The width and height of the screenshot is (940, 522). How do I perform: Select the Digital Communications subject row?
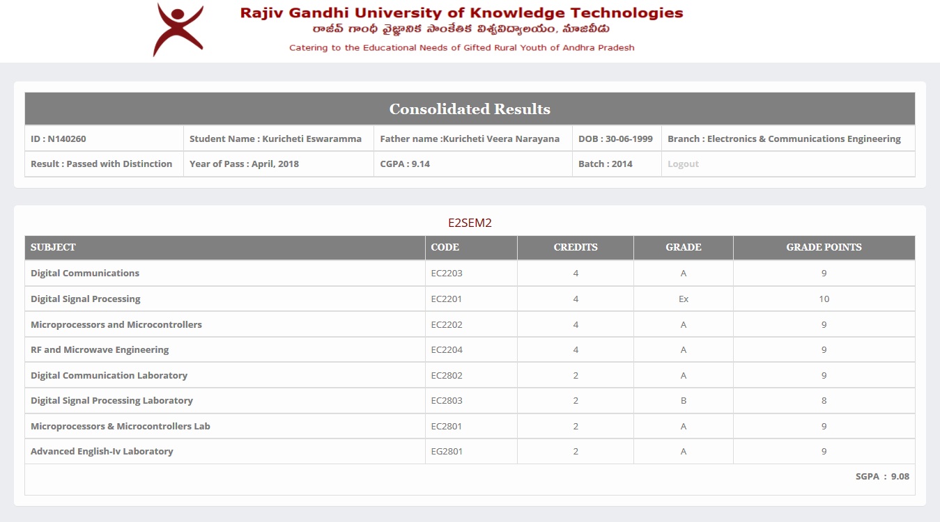[x=470, y=274]
